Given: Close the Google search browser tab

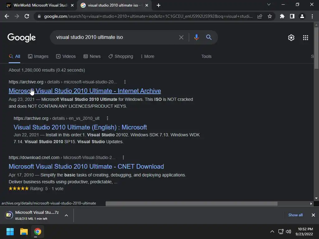Looking at the screenshot, I should [x=147, y=5].
